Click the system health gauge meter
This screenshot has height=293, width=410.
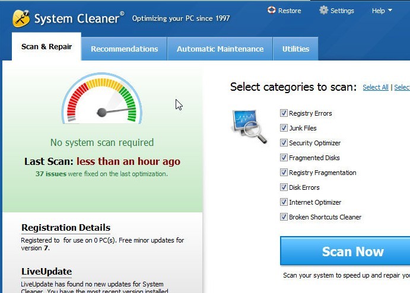pyautogui.click(x=102, y=98)
